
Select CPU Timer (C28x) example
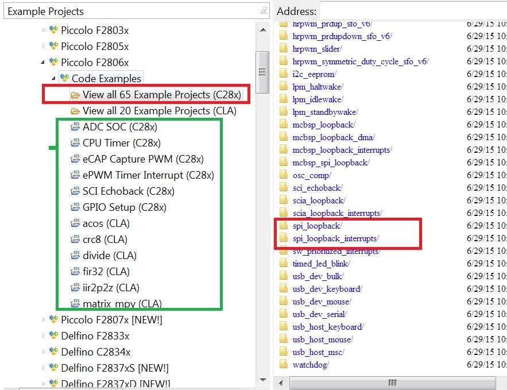[122, 143]
